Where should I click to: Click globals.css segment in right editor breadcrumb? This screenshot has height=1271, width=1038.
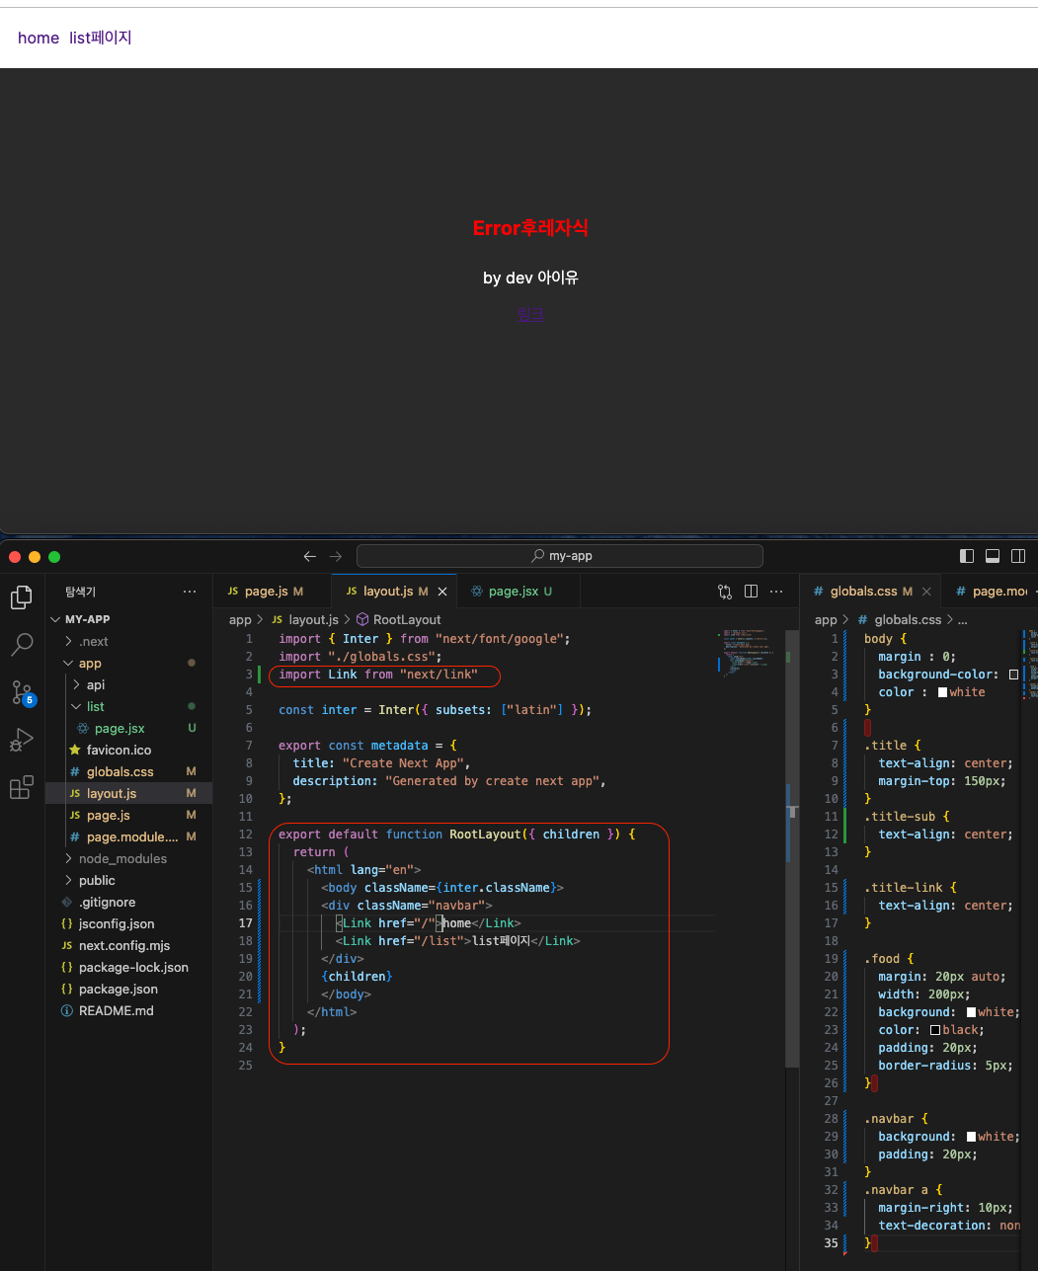click(908, 619)
